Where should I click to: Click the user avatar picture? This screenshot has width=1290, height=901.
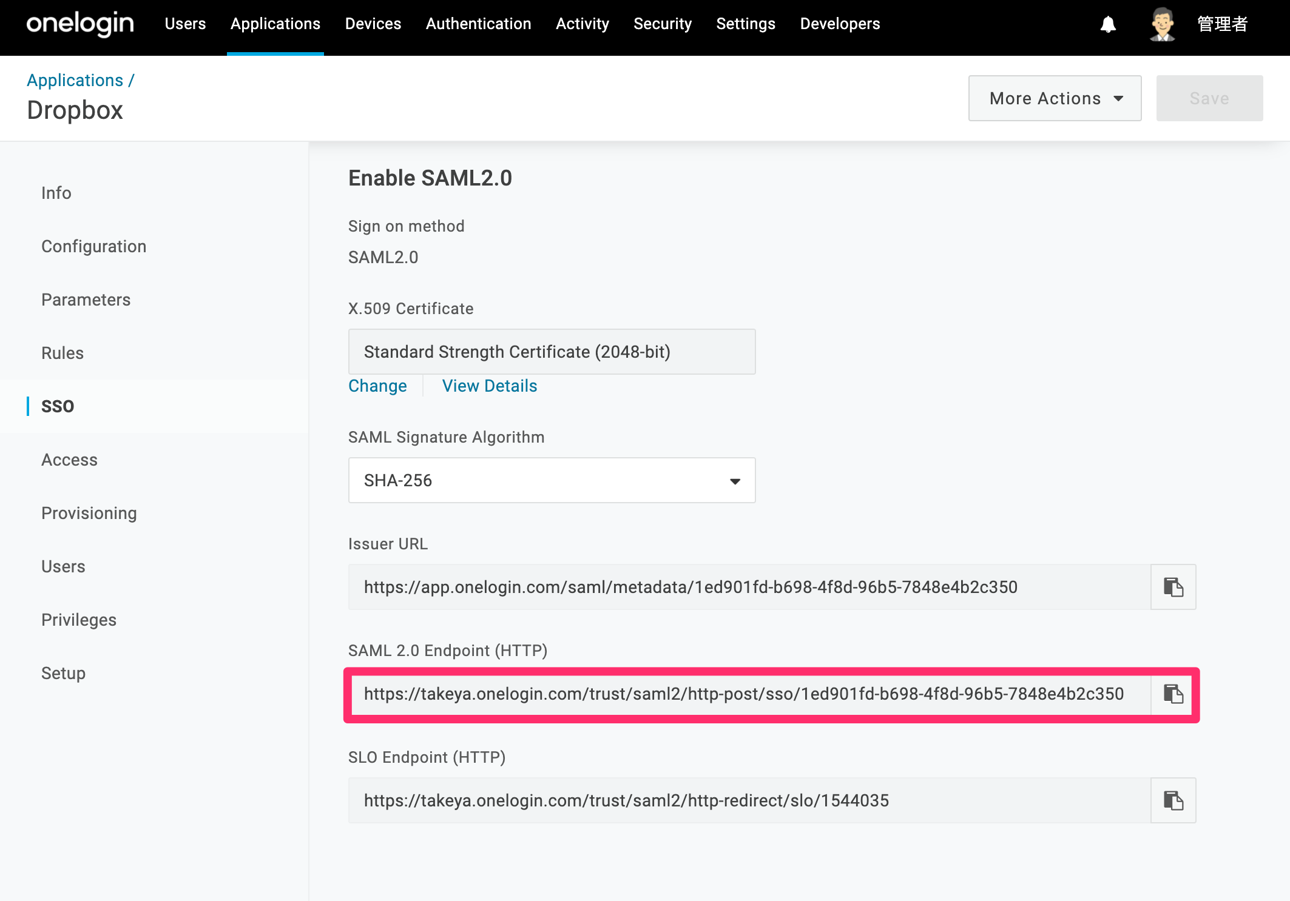(1162, 24)
